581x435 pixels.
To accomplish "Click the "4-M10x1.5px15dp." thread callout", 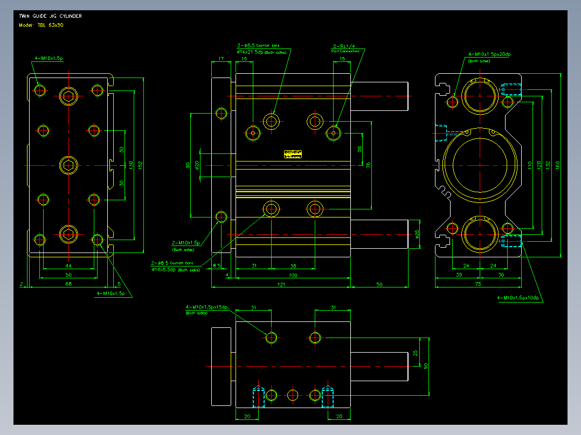I will point(207,307).
